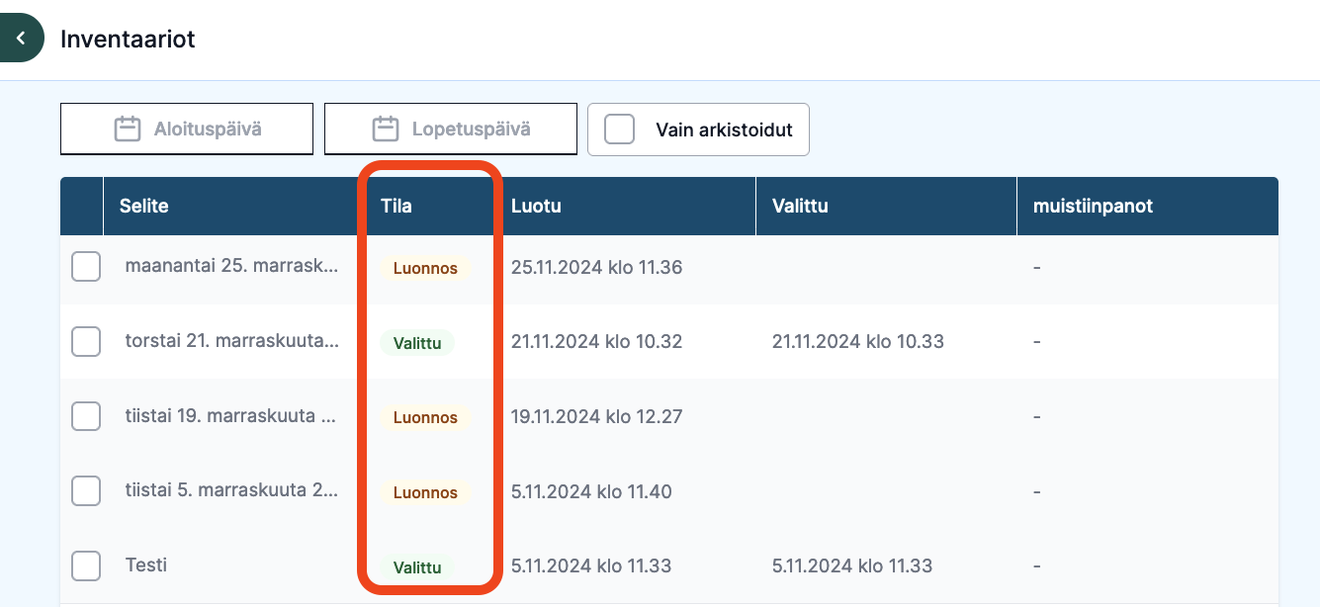Sort by the Tila column header
The image size is (1320, 607).
(x=396, y=207)
